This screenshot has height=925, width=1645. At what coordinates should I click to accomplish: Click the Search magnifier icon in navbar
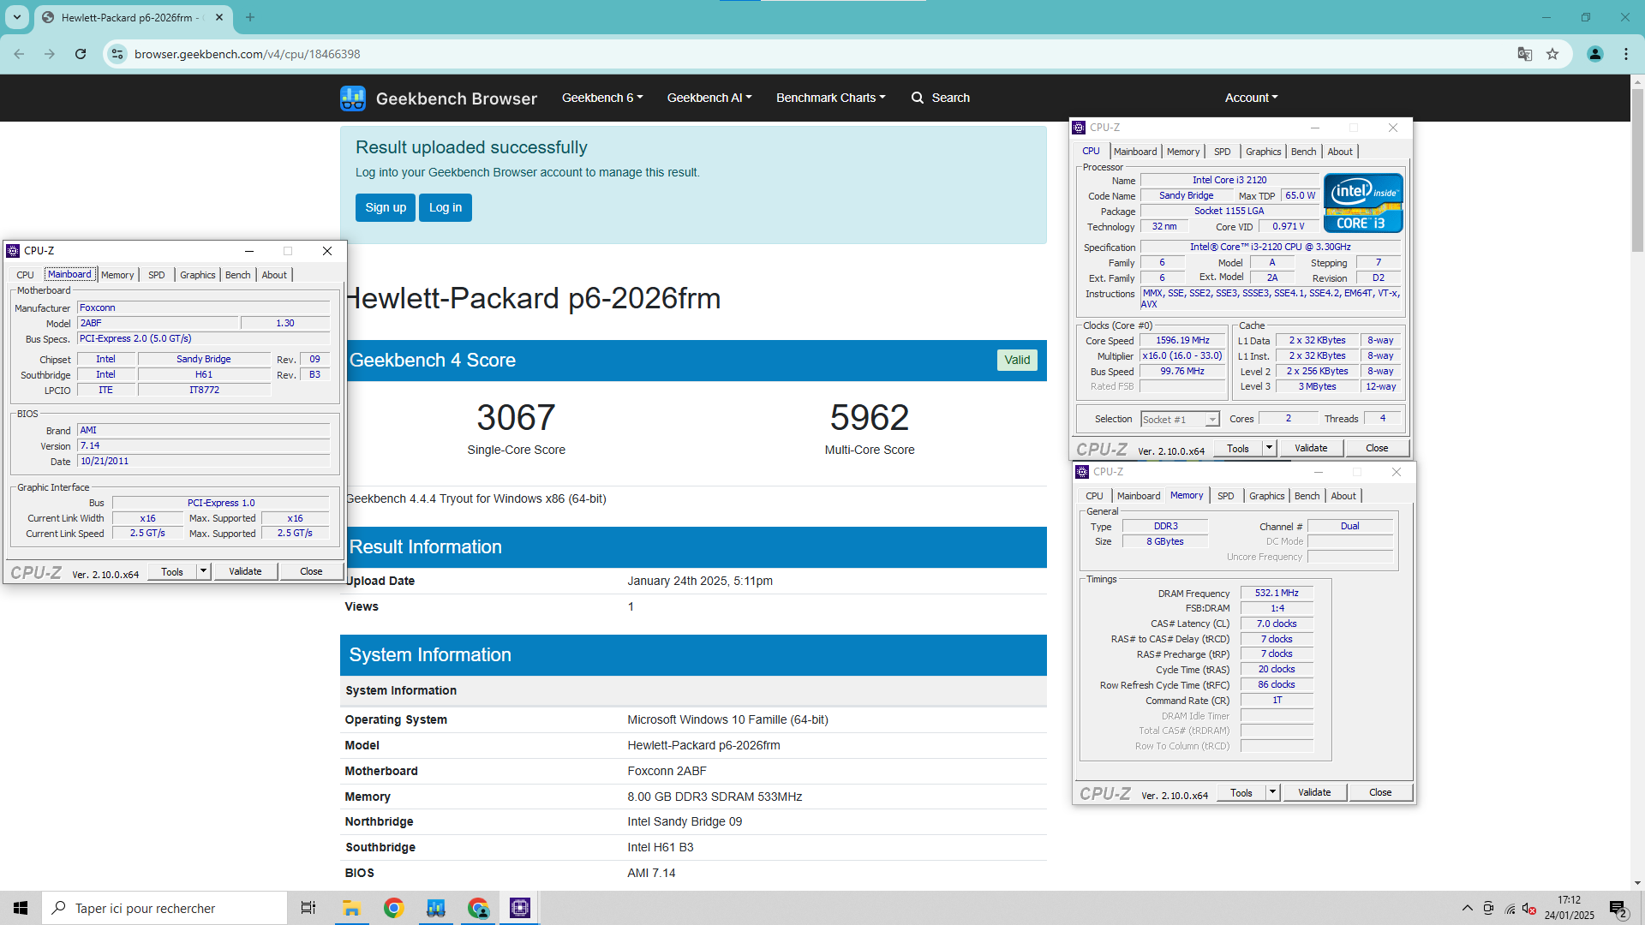[x=918, y=98]
